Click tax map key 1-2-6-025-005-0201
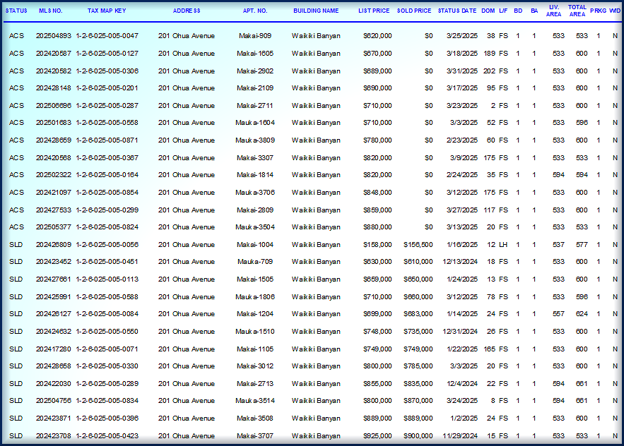Screen dimensions: 624x446 click(x=107, y=88)
